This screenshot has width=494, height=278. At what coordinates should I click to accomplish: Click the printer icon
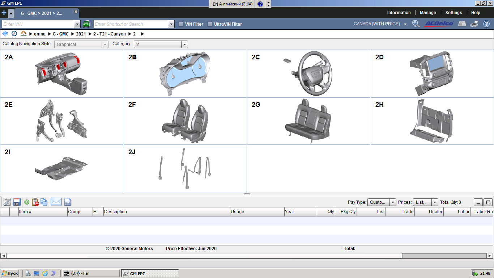click(x=474, y=24)
